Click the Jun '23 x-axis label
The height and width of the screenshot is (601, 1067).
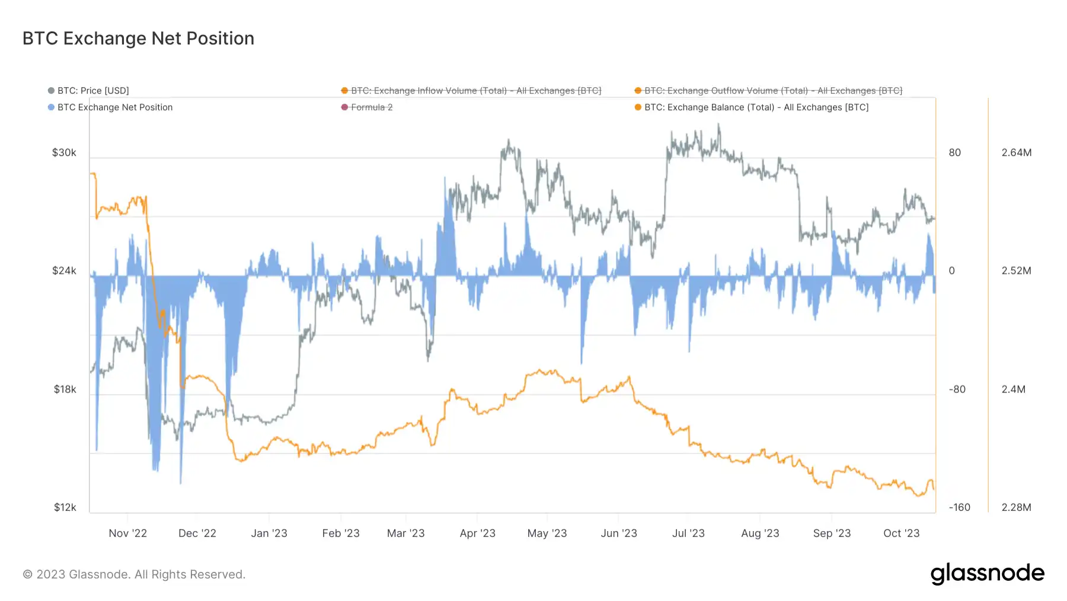tap(619, 533)
